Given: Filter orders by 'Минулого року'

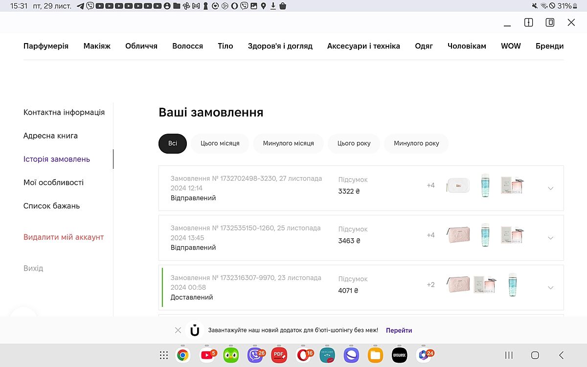Looking at the screenshot, I should click(x=416, y=143).
